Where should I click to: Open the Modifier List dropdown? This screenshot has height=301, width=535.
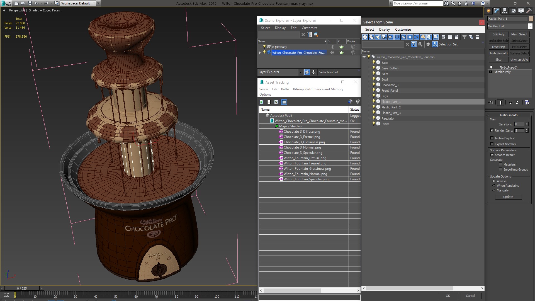pyautogui.click(x=510, y=26)
